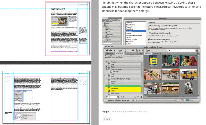
Task: Expand the People keyword group in India window
Action: tap(107, 62)
